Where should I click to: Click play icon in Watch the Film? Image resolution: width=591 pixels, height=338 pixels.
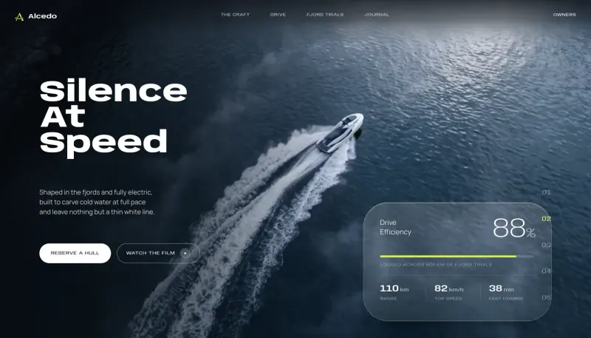pyautogui.click(x=185, y=253)
